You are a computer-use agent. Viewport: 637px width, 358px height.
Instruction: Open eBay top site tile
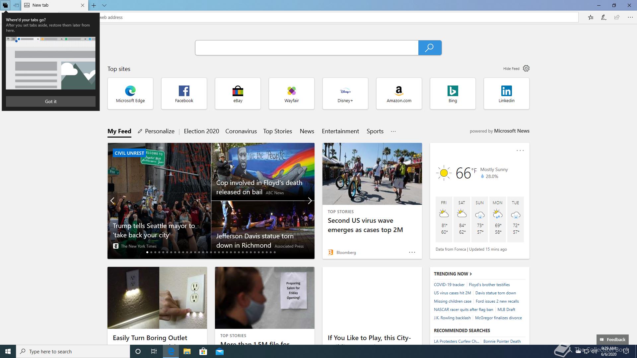[x=238, y=93]
